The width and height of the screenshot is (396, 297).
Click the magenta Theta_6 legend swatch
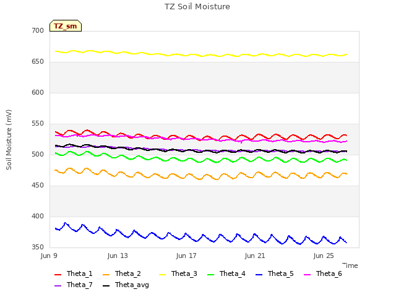(x=307, y=275)
